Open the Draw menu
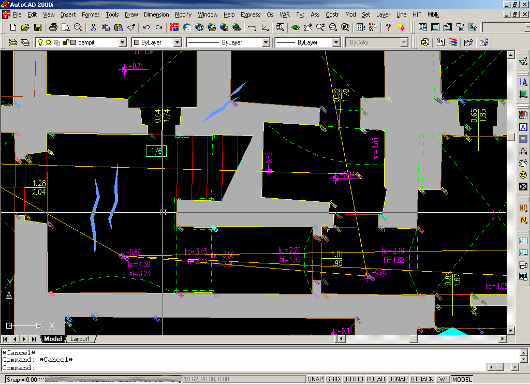Screen dimensions: 530x385 coord(131,14)
